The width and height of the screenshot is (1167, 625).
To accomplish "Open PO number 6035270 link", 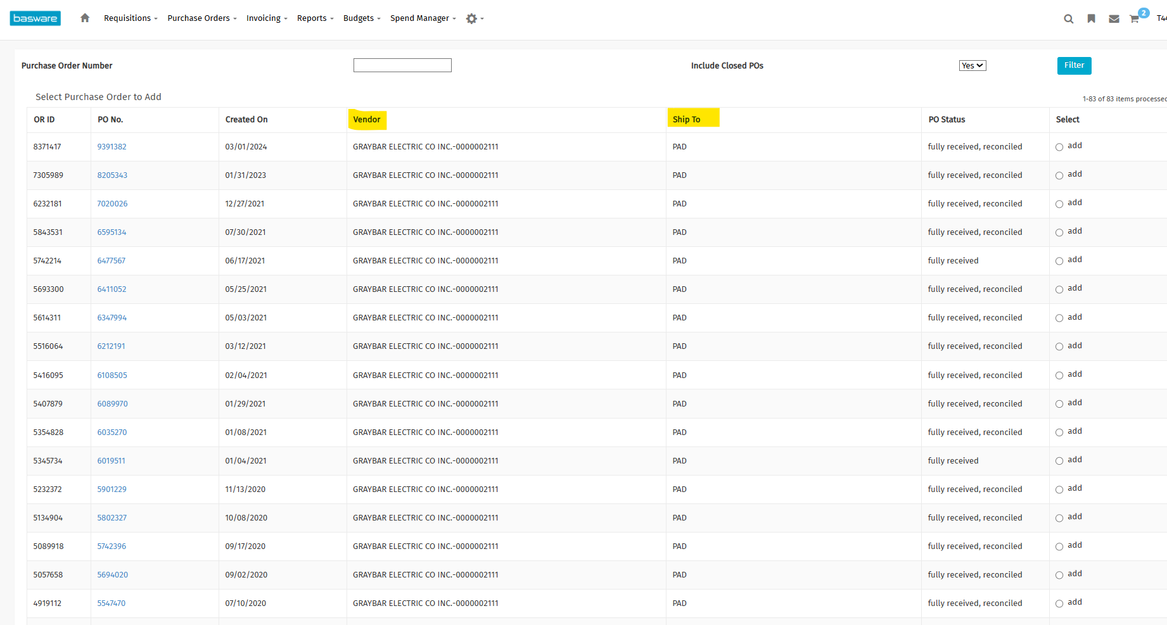I will click(112, 432).
